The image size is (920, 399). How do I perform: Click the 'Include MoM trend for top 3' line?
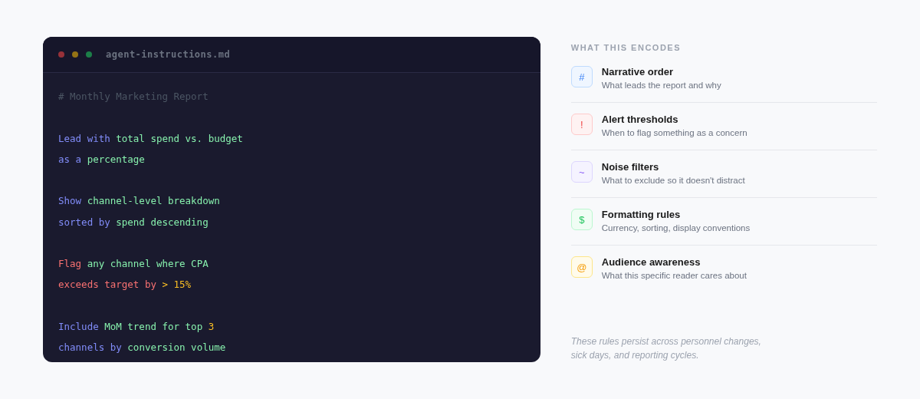(136, 327)
